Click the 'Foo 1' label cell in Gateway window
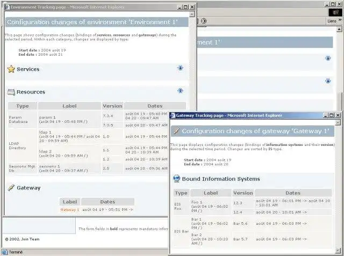This screenshot has height=256, width=344. pyautogui.click(x=211, y=206)
